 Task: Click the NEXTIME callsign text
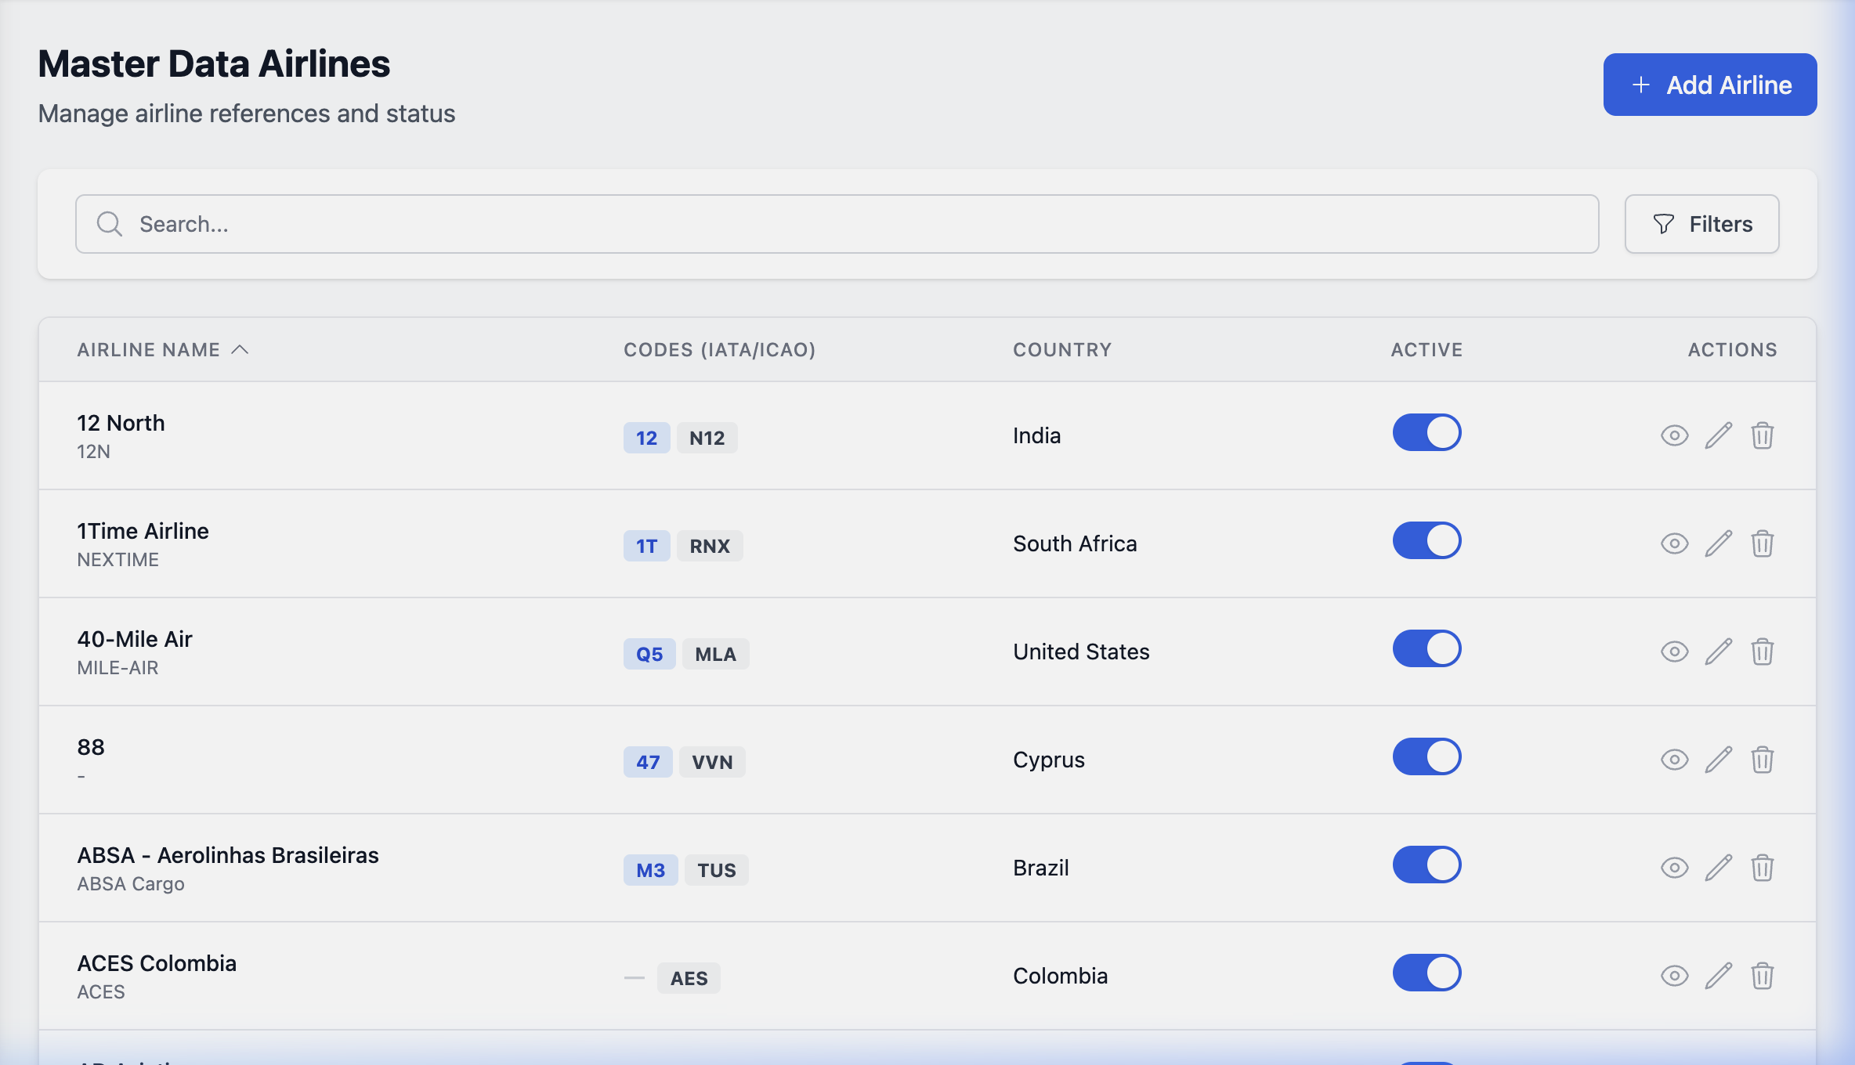coord(118,560)
